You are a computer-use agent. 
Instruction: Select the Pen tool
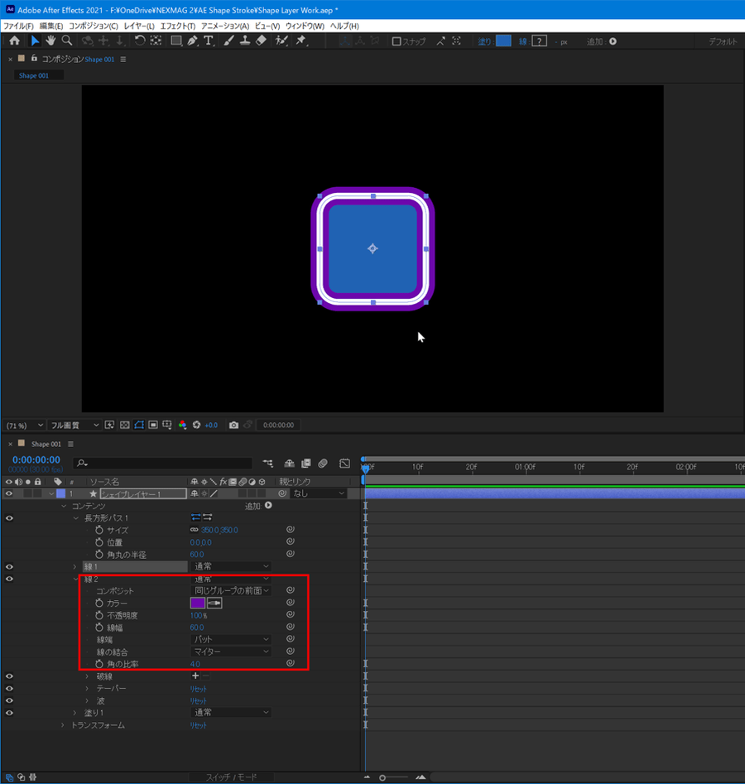pos(192,41)
